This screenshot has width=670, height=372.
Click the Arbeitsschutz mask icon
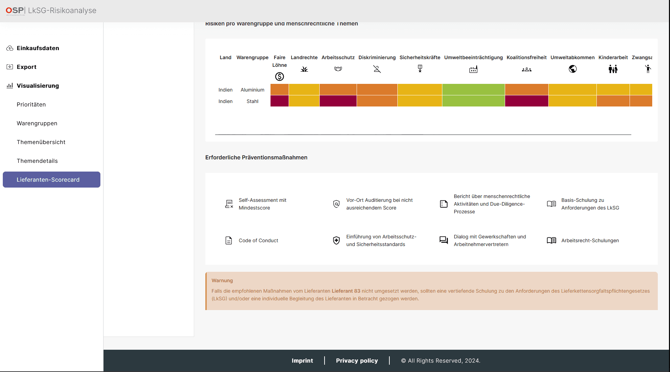pyautogui.click(x=338, y=69)
